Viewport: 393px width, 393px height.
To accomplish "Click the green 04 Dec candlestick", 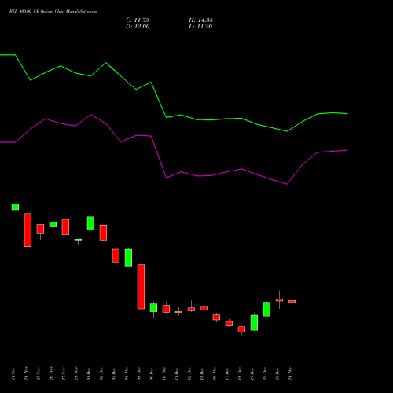I will coord(128,258).
